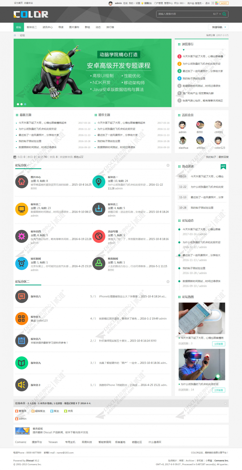Click the a460pc member avatar
Screen dimensions: 242x470
(200, 140)
